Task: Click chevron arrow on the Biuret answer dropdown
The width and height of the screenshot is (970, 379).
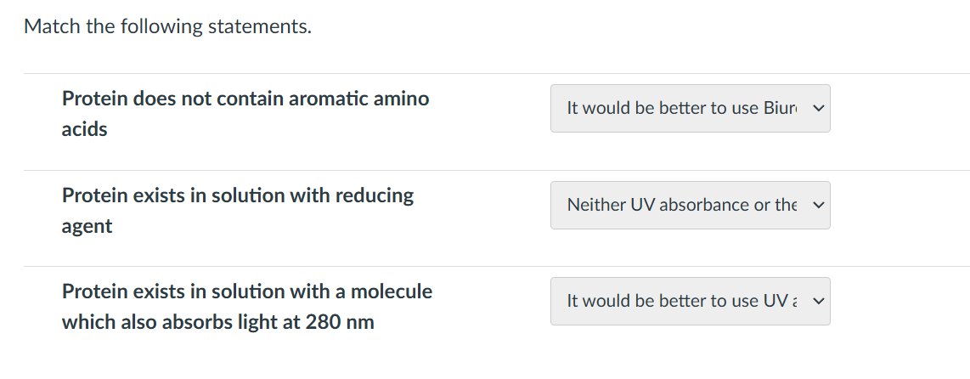Action: (818, 108)
